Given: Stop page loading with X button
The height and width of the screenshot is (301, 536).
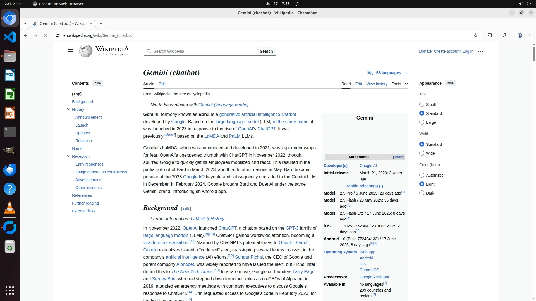Looking at the screenshot, I should [x=46, y=35].
